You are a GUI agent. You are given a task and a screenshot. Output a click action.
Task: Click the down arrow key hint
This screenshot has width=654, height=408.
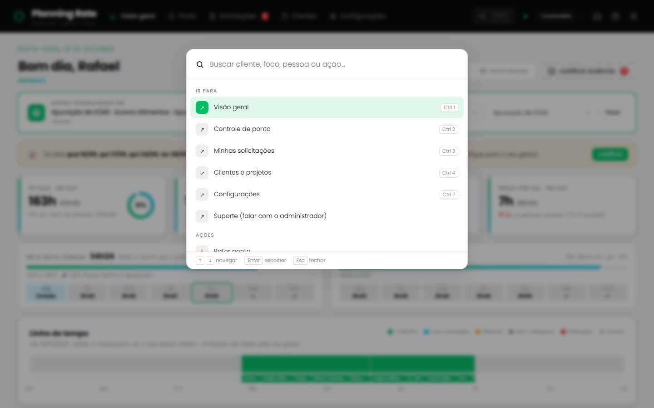tap(210, 260)
